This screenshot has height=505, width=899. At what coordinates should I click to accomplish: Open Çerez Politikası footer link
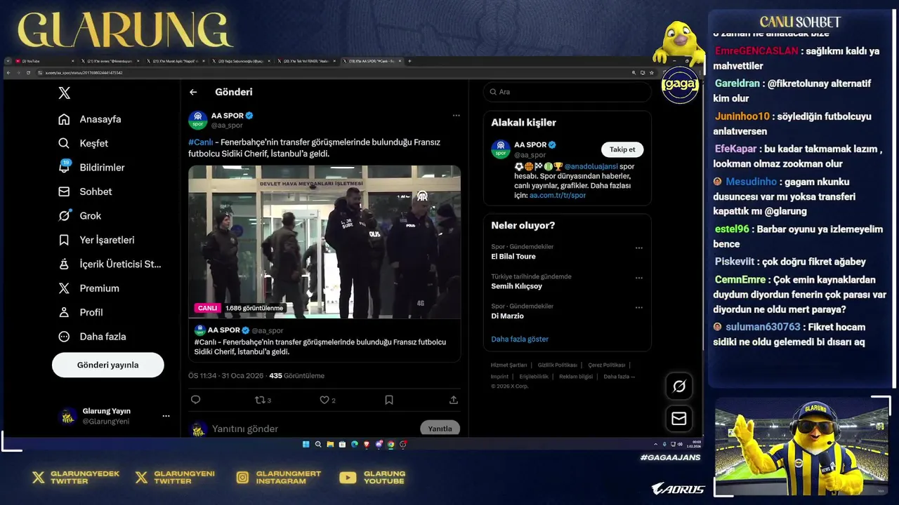coord(607,365)
